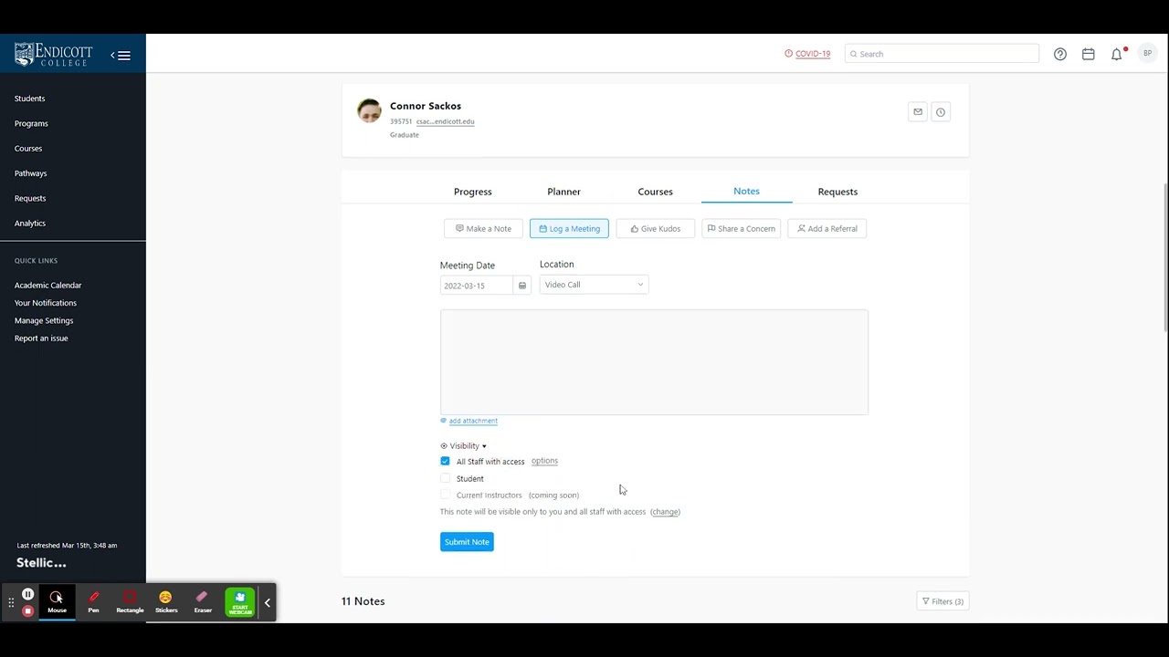Collapse the sidebar with hamburger icon
1169x657 pixels.
tap(121, 56)
